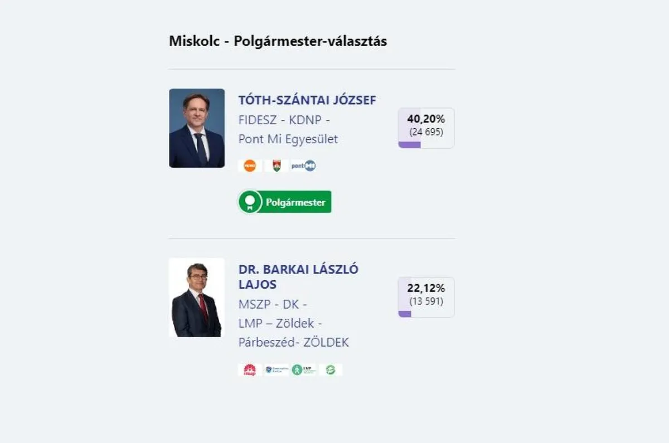Click the Párbeszéd Zöldek round green logo

pos(331,369)
